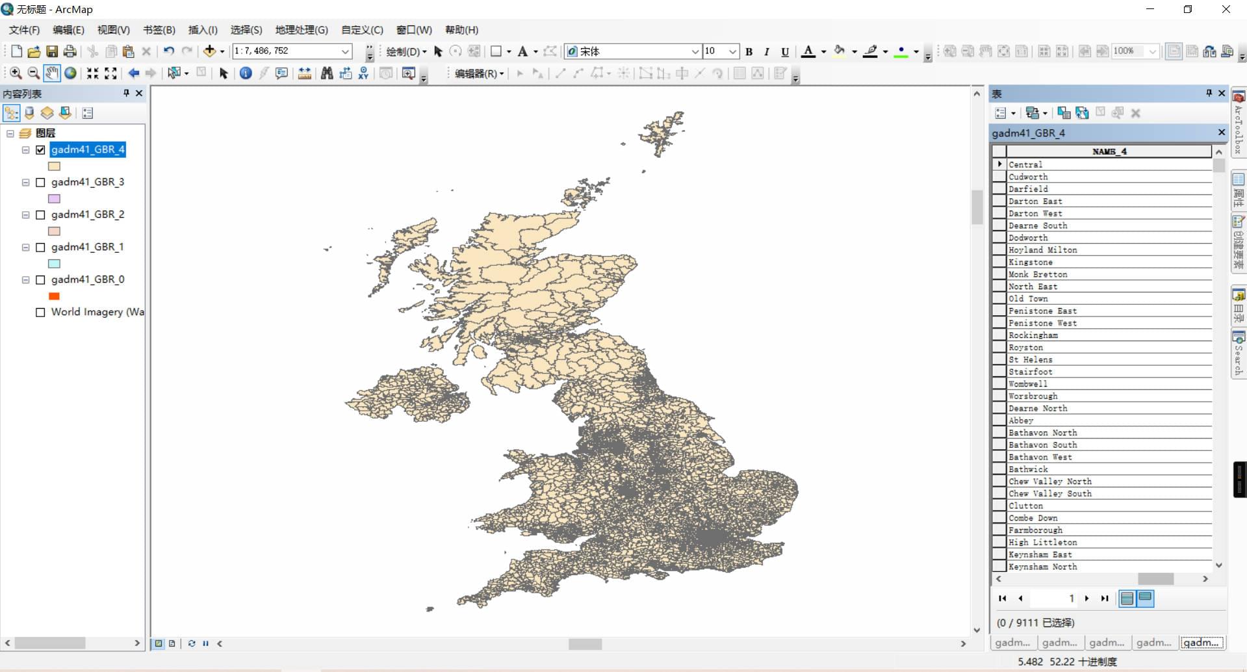This screenshot has width=1247, height=672.
Task: Open the 编辑器(R) dropdown
Action: point(480,73)
